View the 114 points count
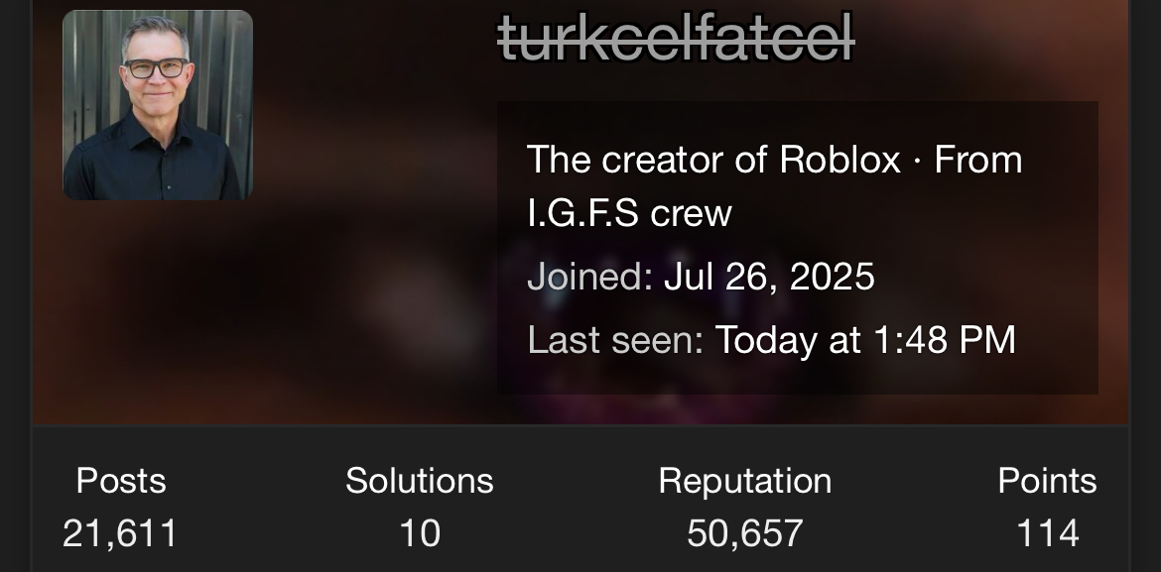Viewport: 1161px width, 572px height. click(1047, 533)
